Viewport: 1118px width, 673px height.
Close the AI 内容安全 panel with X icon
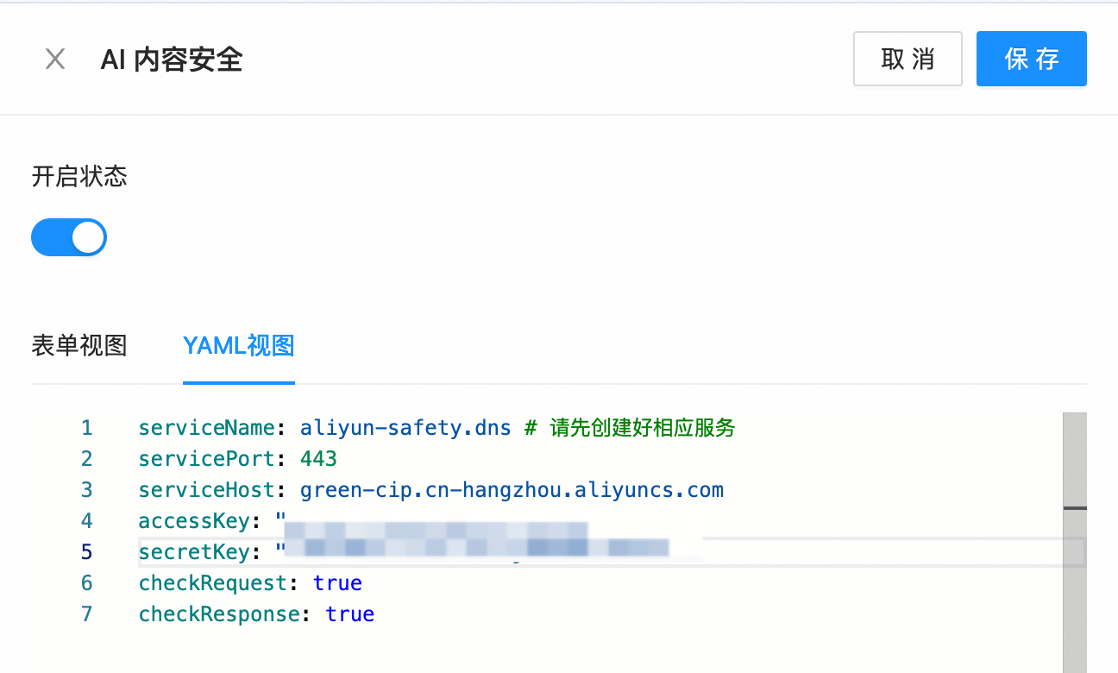pos(55,59)
